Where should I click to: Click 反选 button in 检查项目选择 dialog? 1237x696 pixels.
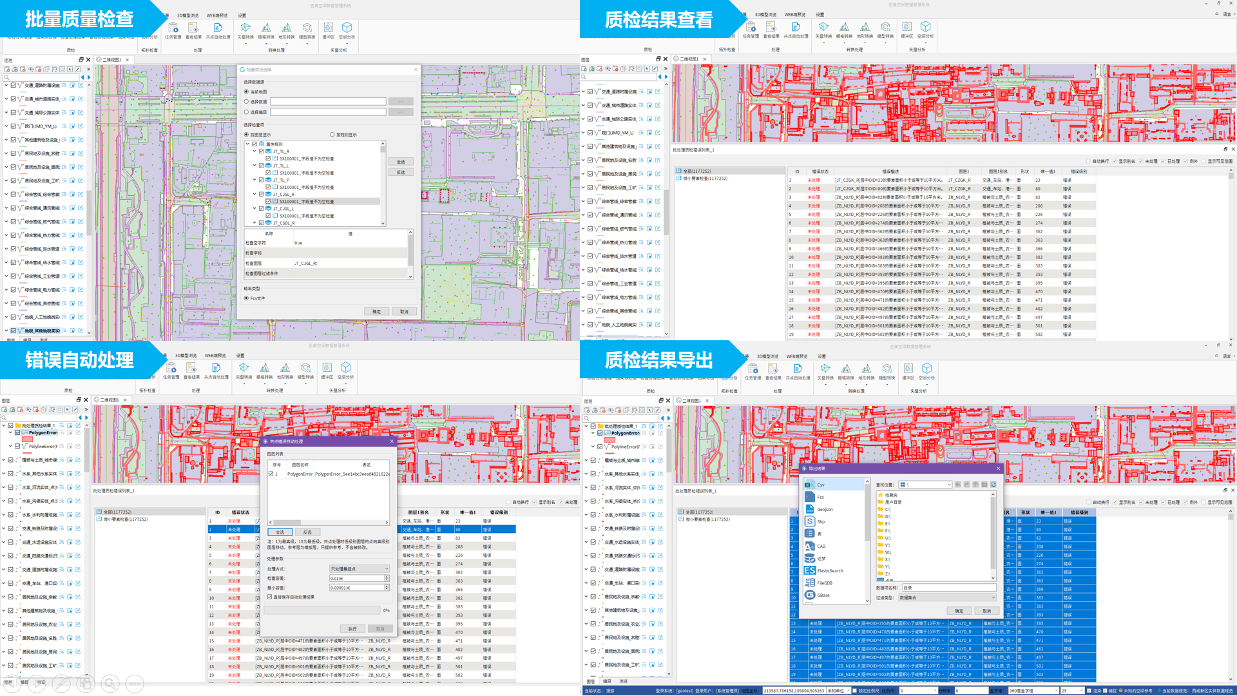coord(400,172)
